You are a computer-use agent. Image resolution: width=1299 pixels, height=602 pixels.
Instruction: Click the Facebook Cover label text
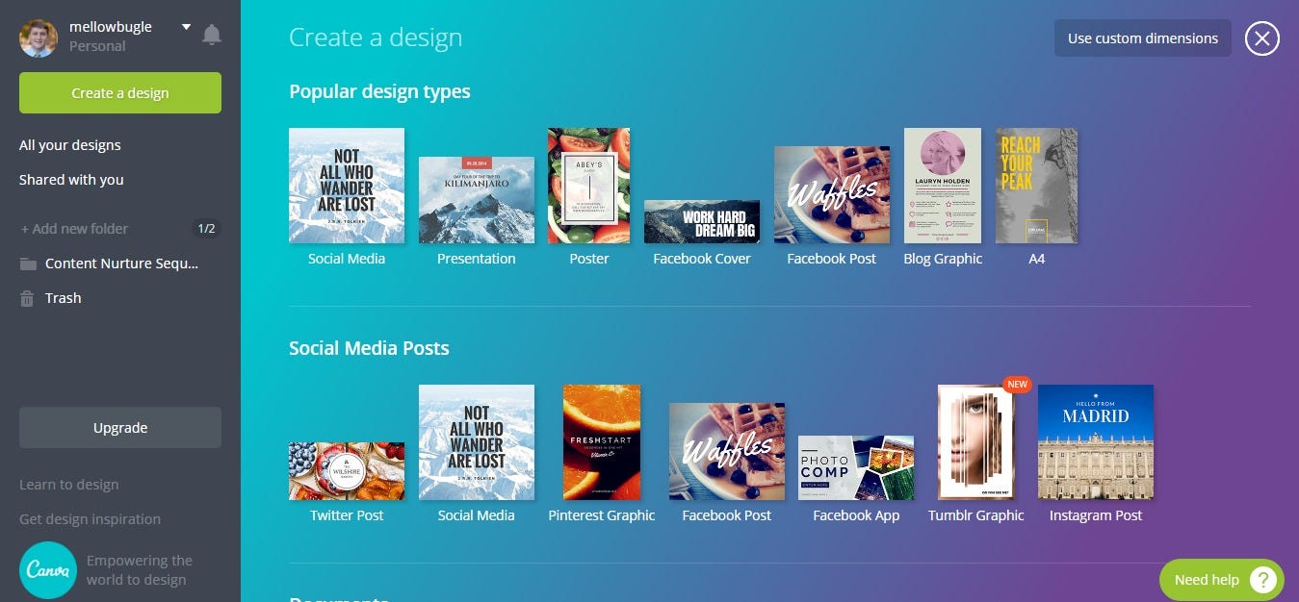[702, 259]
